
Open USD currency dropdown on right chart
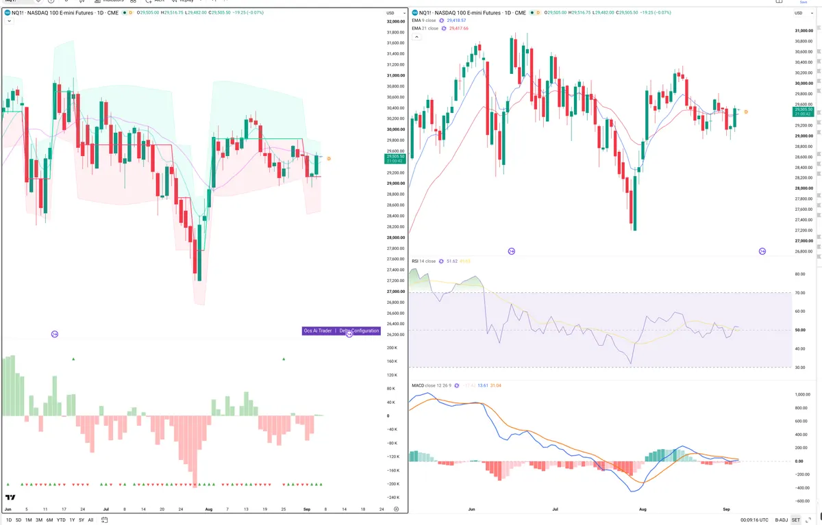pos(802,13)
